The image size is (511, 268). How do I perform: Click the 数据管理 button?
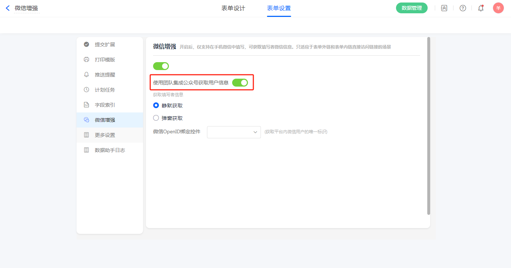tap(411, 8)
